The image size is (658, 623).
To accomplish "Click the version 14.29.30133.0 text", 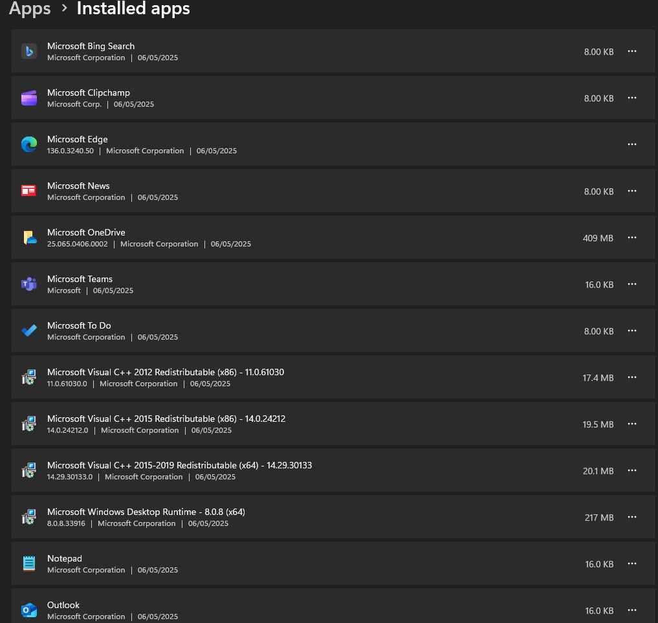I will tap(70, 477).
